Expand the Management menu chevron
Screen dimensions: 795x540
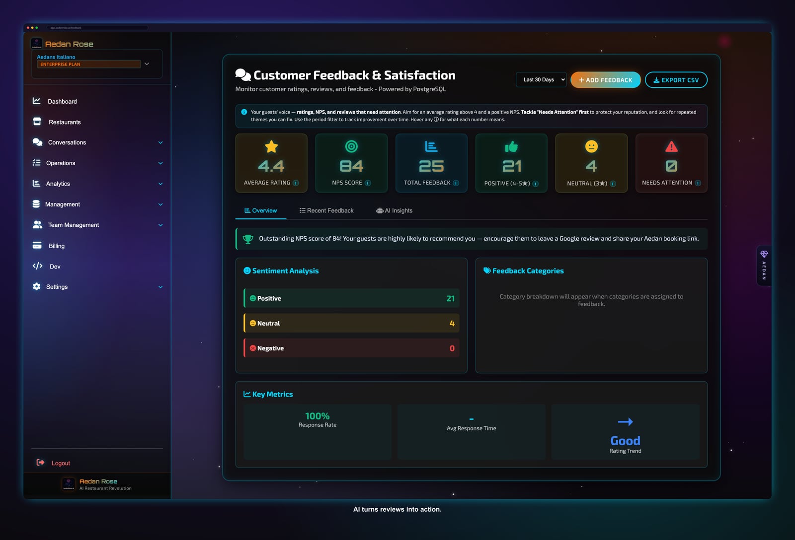pyautogui.click(x=160, y=204)
